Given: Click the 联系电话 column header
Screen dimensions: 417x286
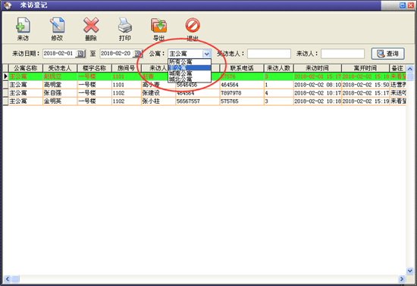Looking at the screenshot, I should [x=241, y=68].
